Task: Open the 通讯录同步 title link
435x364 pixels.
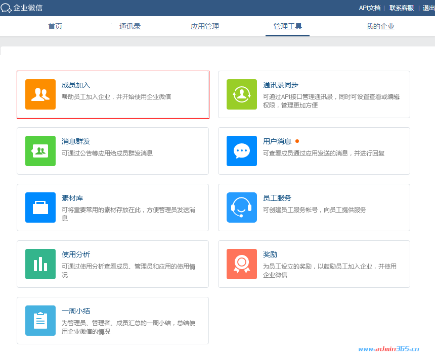Action: tap(281, 85)
